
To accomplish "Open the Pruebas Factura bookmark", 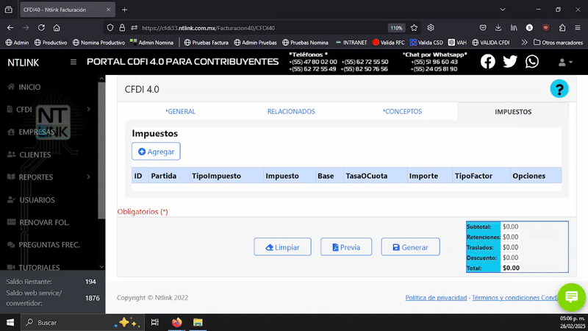I will (x=207, y=43).
